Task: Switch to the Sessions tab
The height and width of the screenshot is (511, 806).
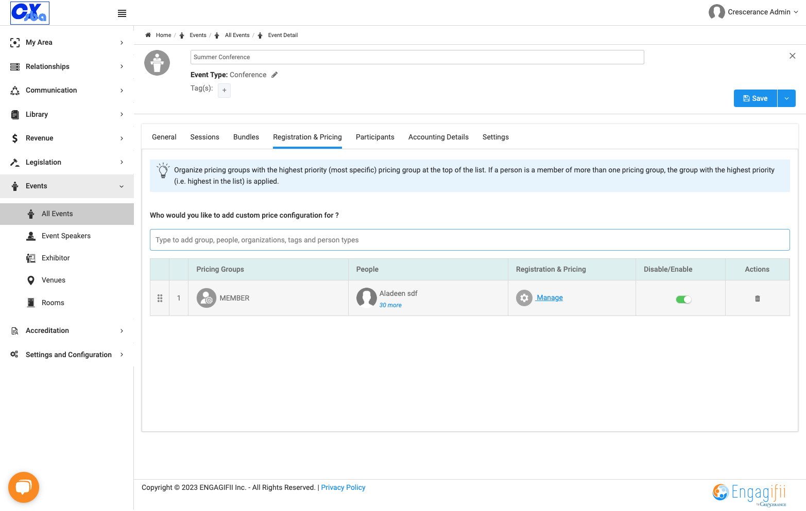Action: click(x=204, y=137)
